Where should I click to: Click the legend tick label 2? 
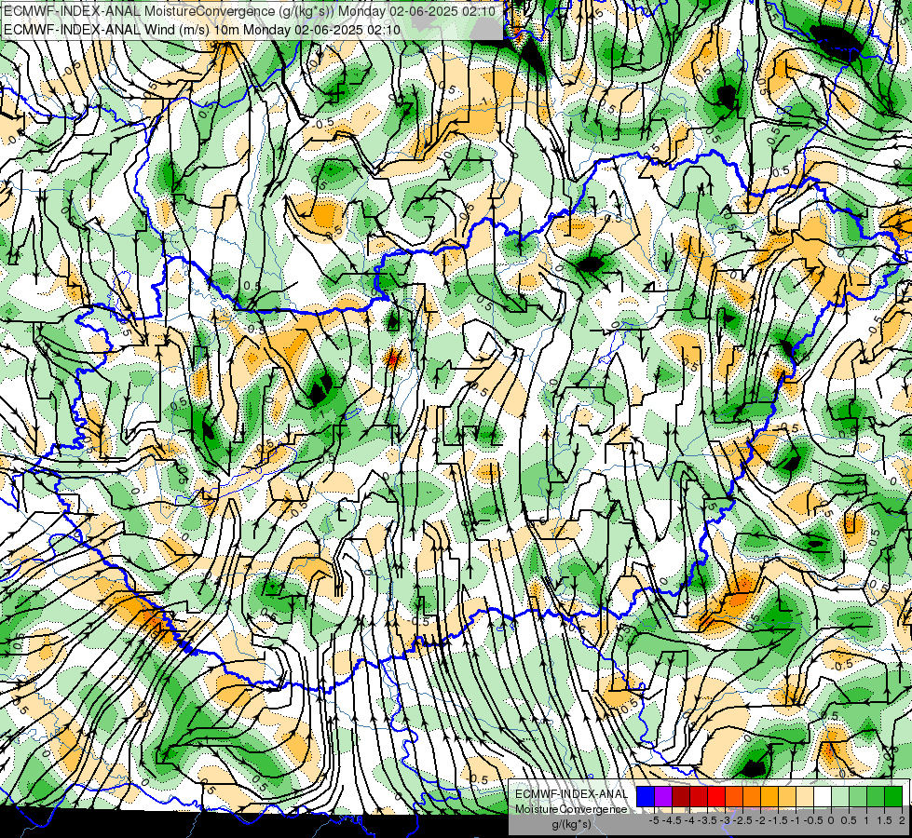coord(902,820)
